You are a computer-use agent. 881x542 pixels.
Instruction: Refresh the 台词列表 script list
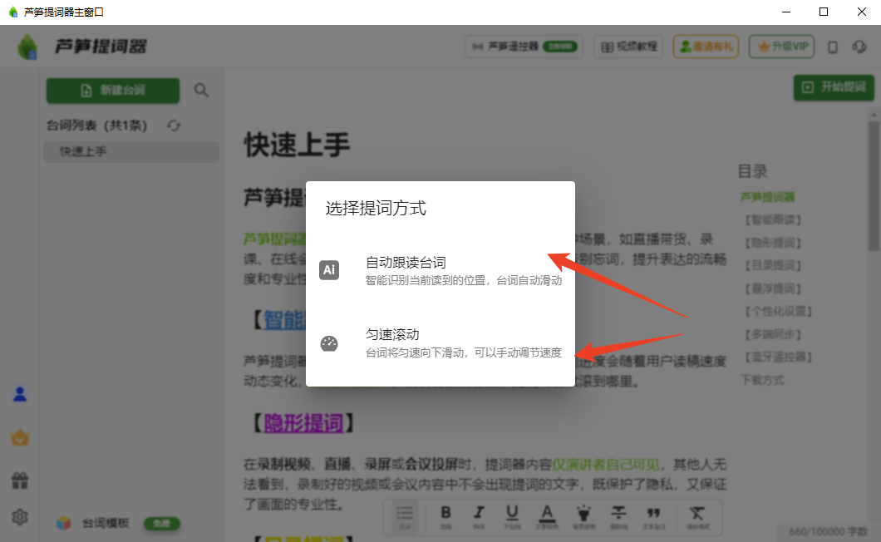pos(174,126)
